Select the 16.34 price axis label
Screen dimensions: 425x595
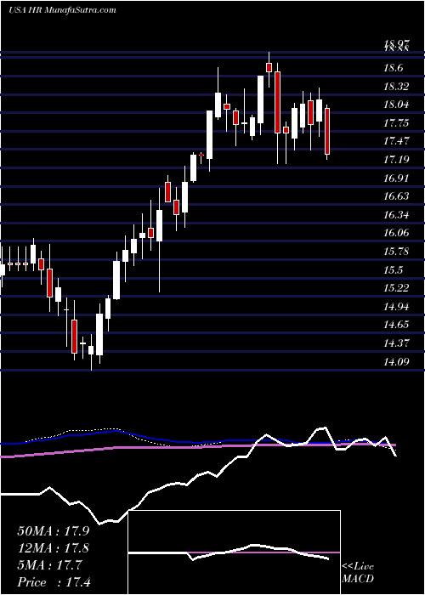(397, 215)
